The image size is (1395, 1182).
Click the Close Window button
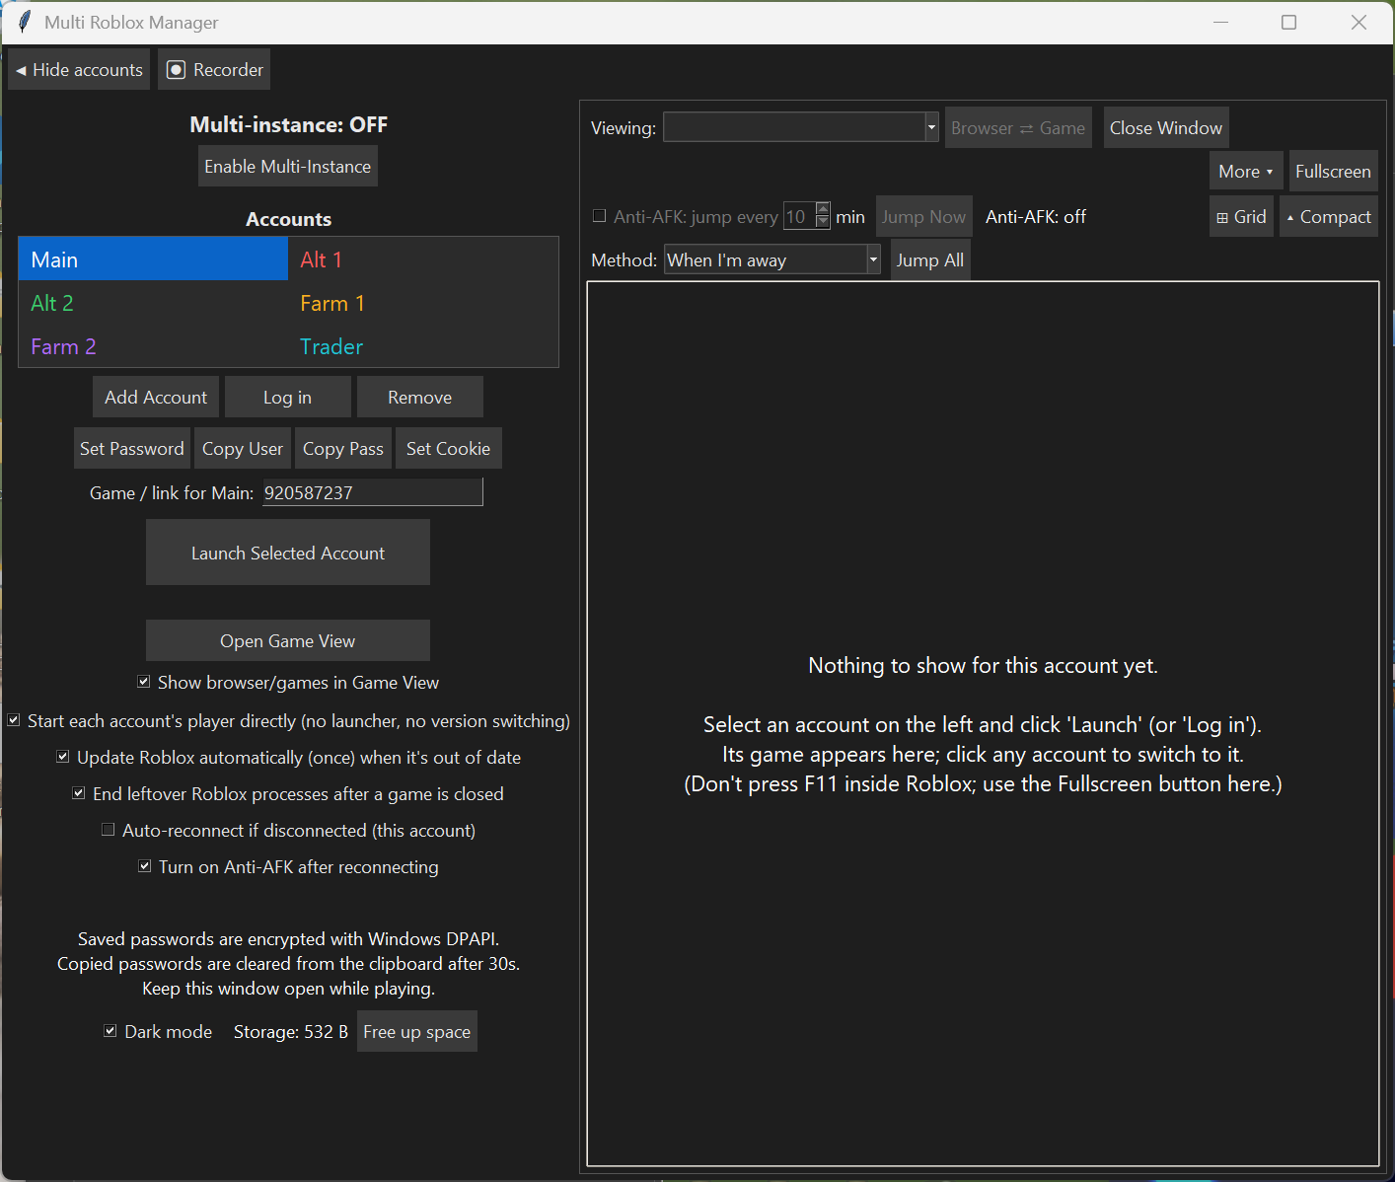pyautogui.click(x=1166, y=127)
